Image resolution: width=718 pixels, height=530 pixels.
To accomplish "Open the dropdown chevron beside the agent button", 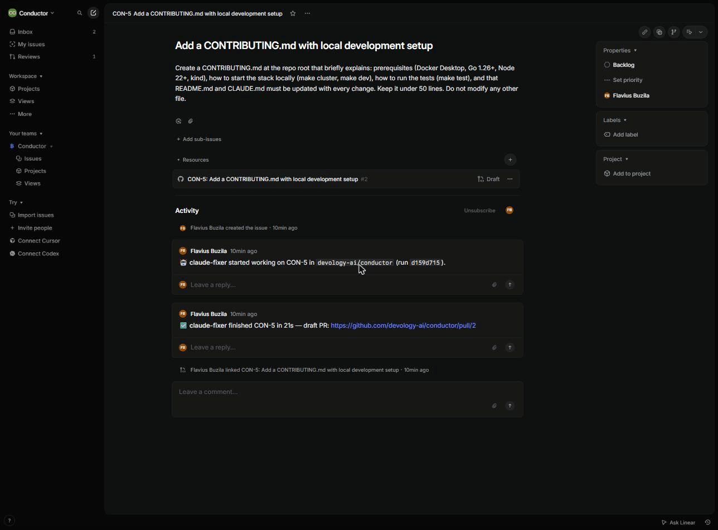I will click(x=701, y=32).
